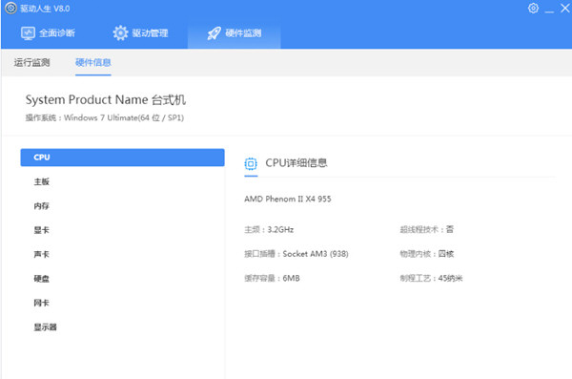Select 硬盘 in the hardware list
This screenshot has width=572, height=379.
click(x=122, y=279)
